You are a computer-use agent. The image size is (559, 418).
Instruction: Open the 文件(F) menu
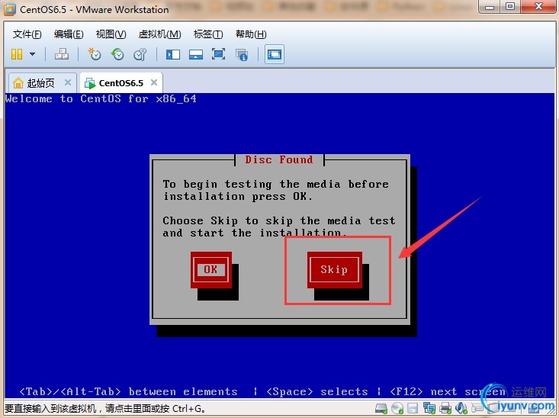point(27,34)
